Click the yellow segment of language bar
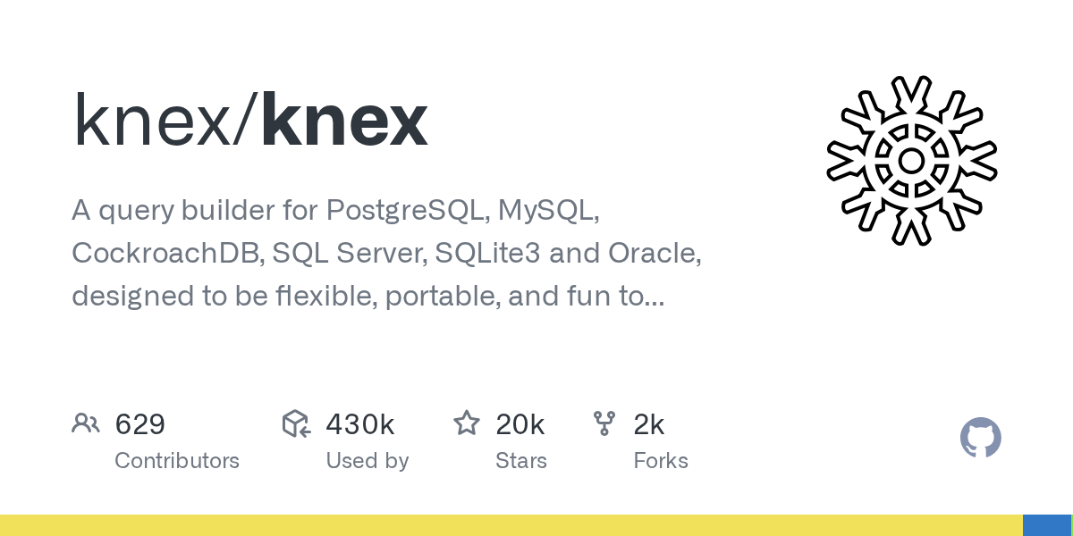Screen dimensions: 1073x536 pos(510,525)
